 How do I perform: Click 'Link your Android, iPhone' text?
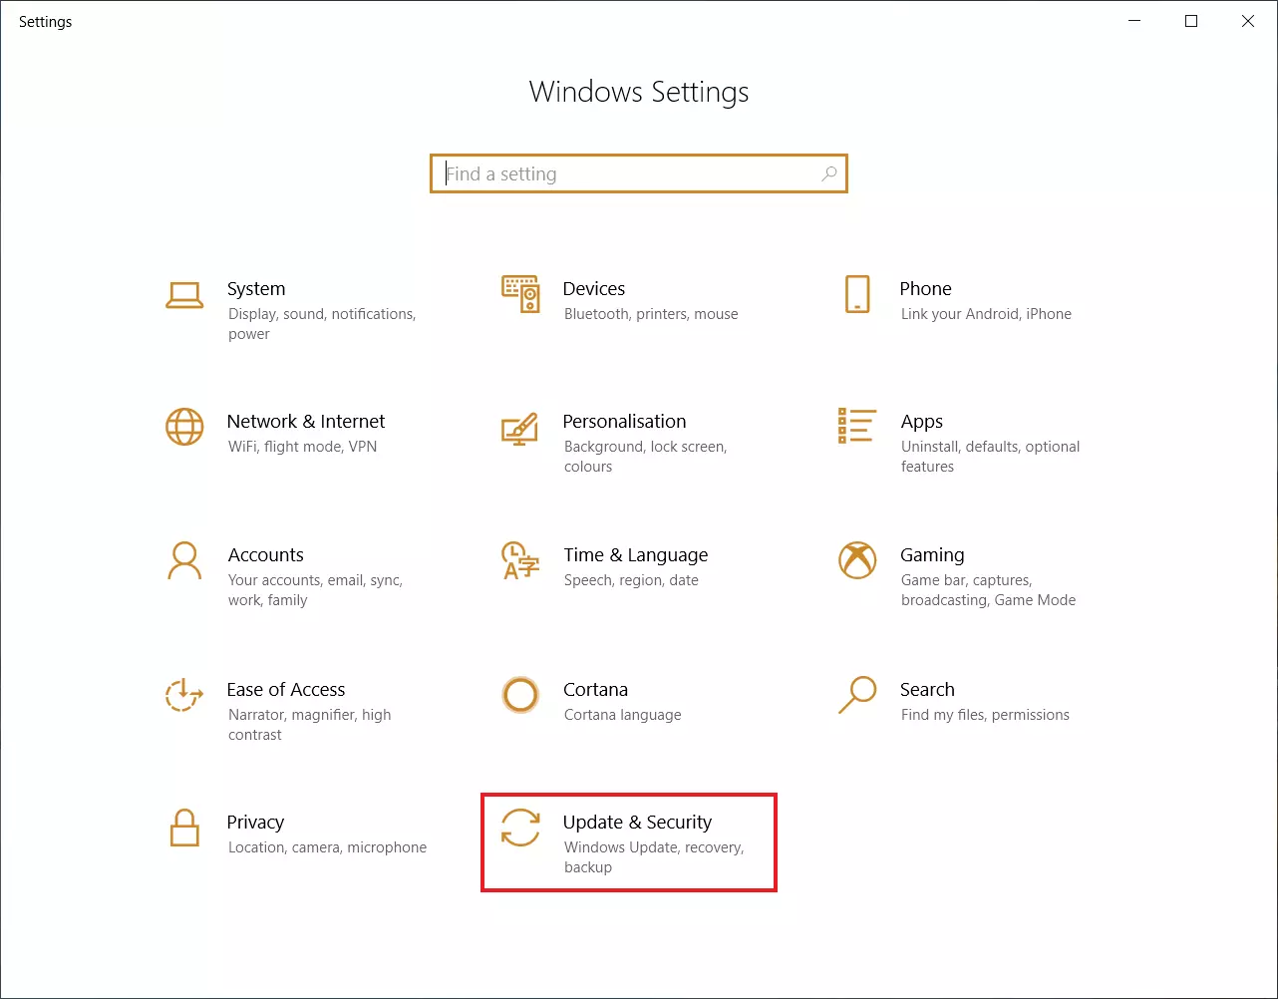986,314
